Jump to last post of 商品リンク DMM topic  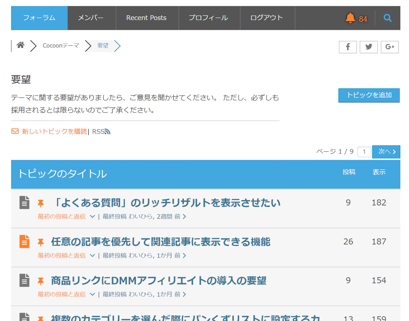point(184,294)
